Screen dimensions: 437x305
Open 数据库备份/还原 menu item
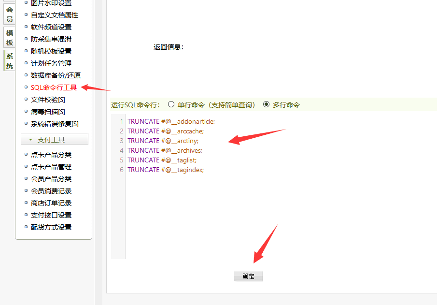pyautogui.click(x=56, y=75)
